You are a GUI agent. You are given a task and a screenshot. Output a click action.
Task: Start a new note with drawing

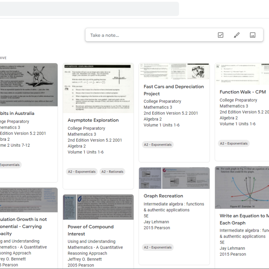point(236,35)
